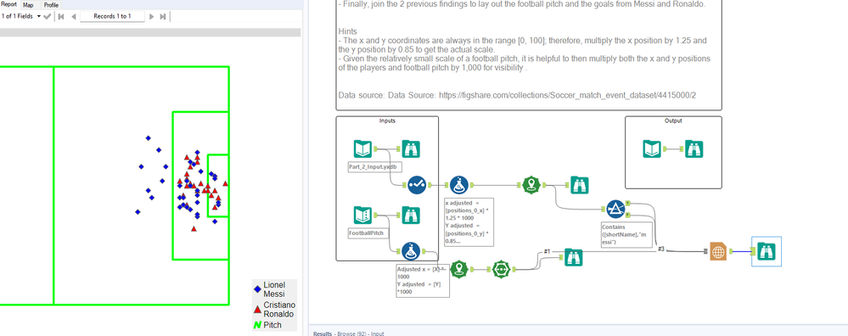The image size is (848, 336).
Task: Select the Input Data tool in Output container
Action: 652,148
